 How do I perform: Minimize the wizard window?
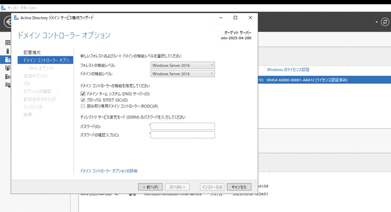[x=221, y=18]
